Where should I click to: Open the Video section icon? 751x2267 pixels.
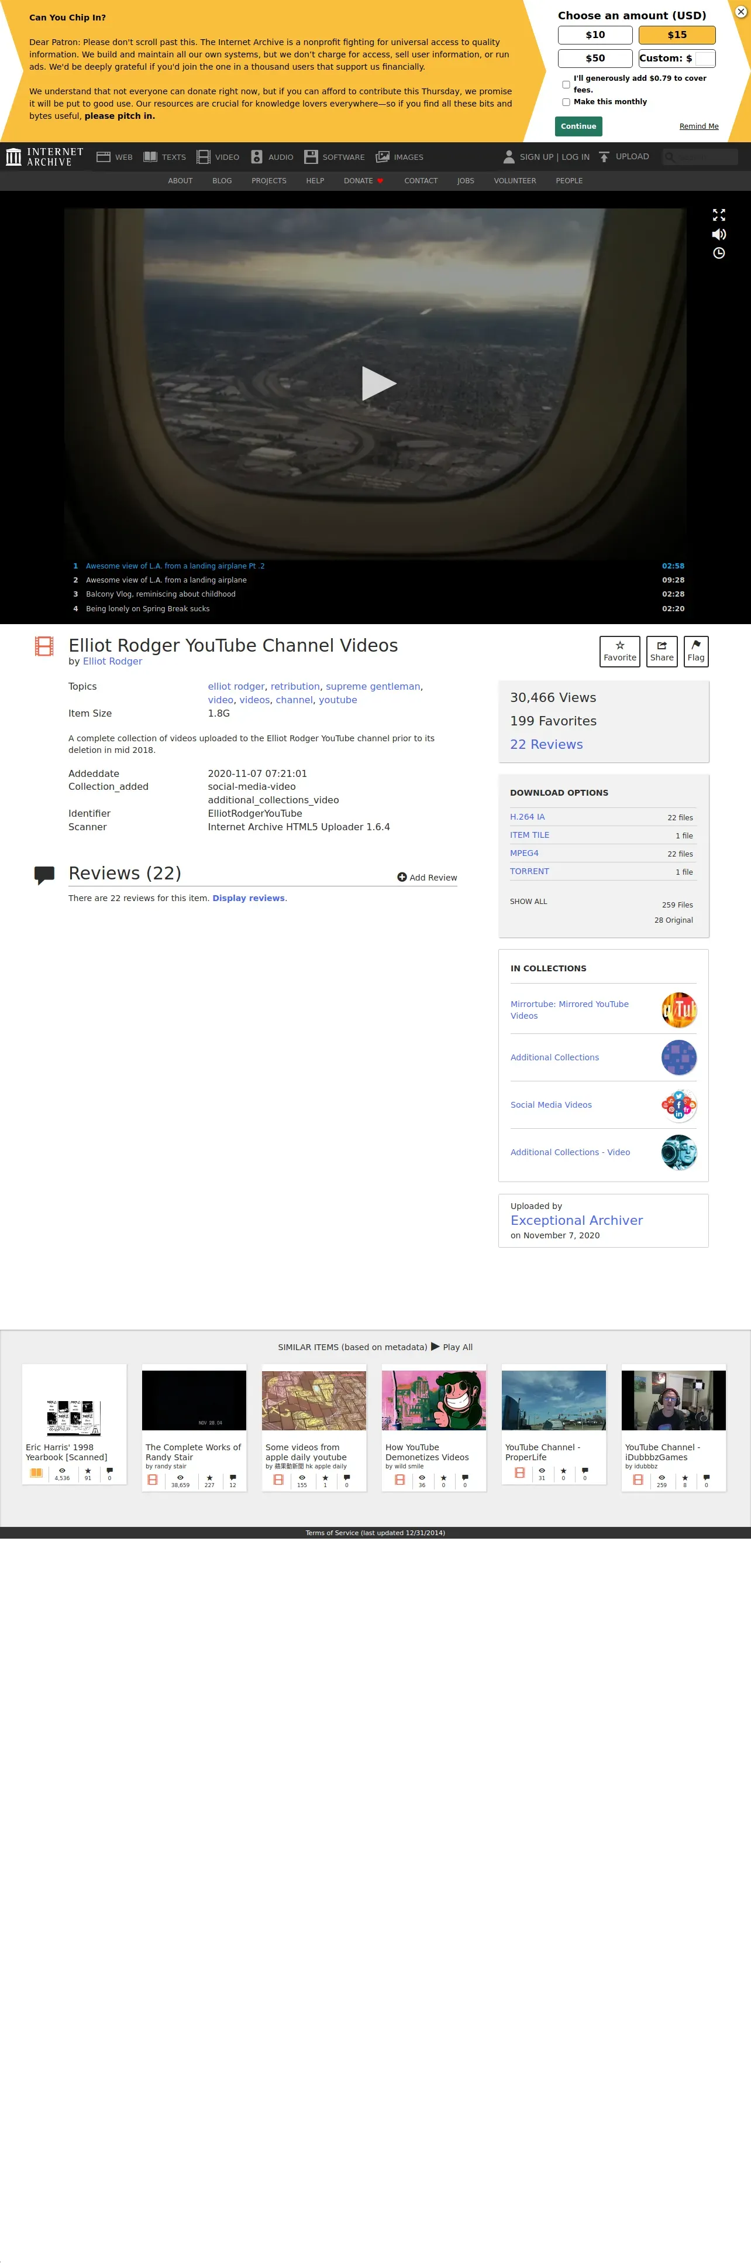(203, 157)
